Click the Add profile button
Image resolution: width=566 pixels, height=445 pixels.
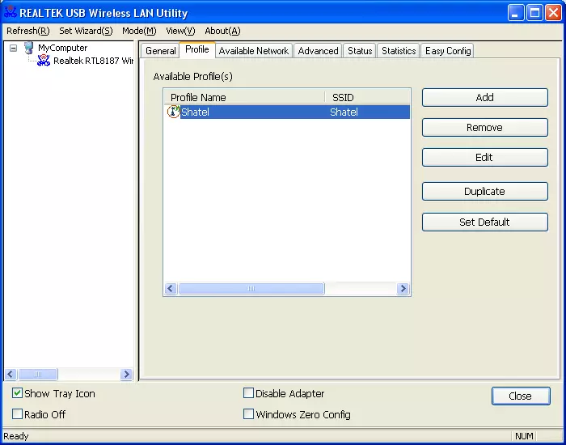pyautogui.click(x=485, y=98)
